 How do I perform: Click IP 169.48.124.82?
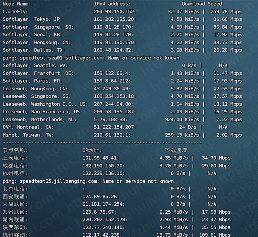point(114,50)
